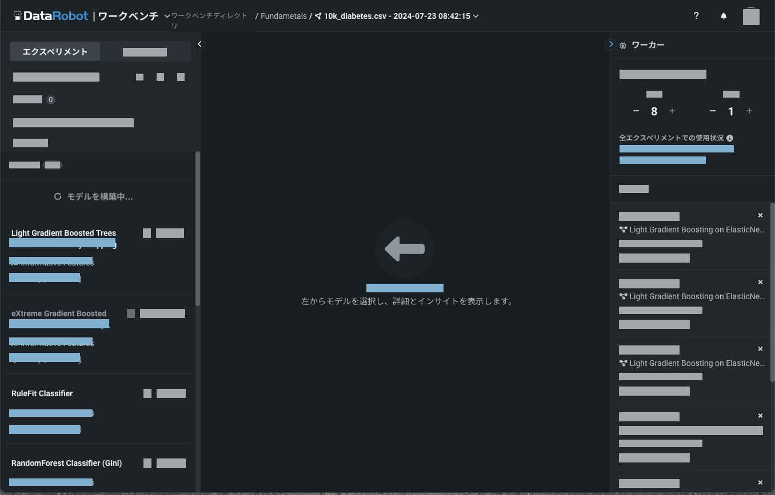Collapse the ワーカー right panel
Screen dimensions: 775x495
point(611,44)
